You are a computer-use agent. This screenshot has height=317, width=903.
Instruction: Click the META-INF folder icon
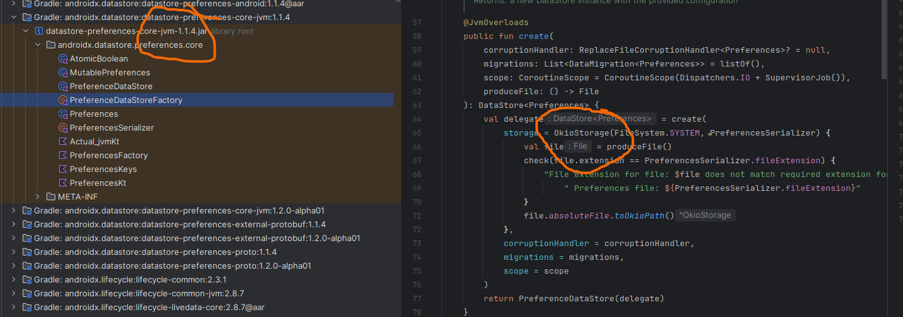click(x=50, y=197)
